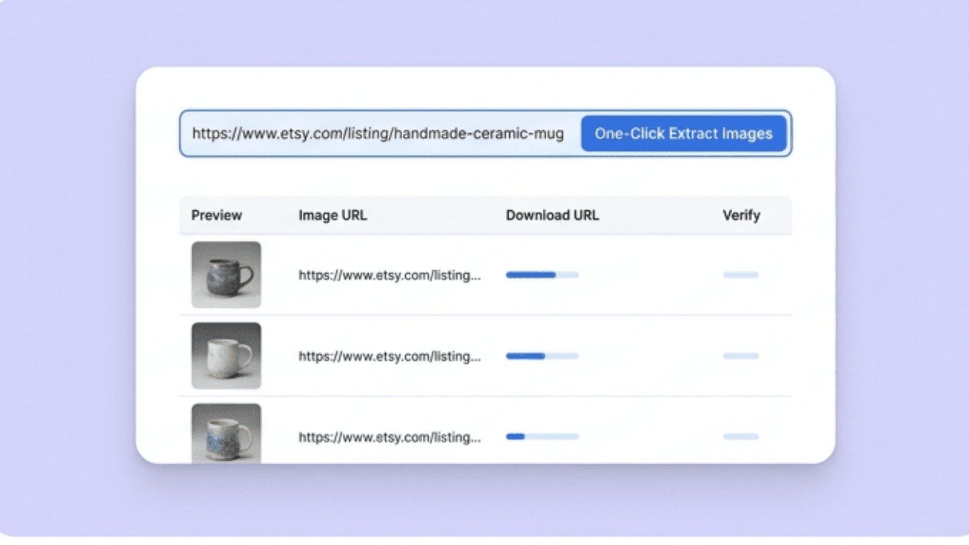This screenshot has height=545, width=969.
Task: Click the first row's download progress bar
Action: (542, 275)
